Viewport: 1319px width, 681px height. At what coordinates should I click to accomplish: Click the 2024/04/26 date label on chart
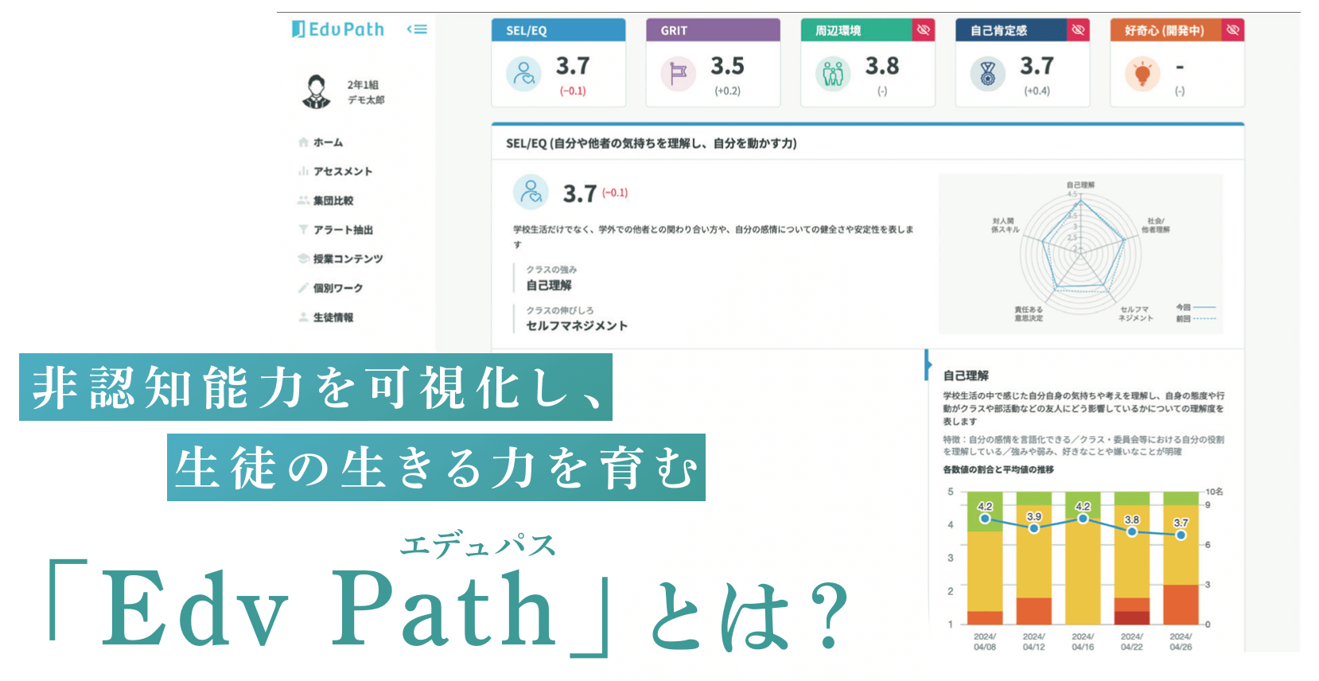coord(1181,642)
